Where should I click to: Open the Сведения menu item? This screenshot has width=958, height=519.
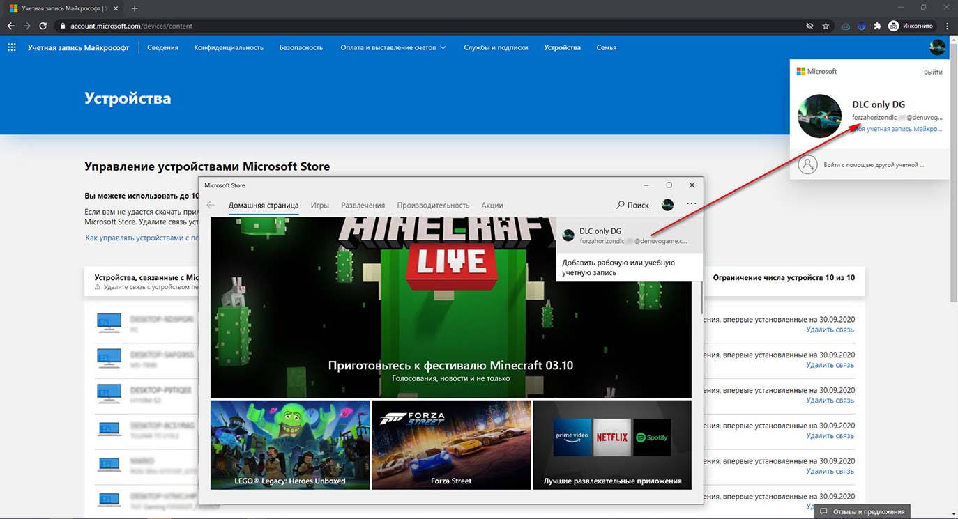point(162,47)
